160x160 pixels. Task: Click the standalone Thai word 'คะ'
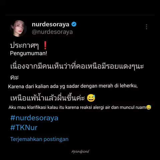click(x=14, y=77)
